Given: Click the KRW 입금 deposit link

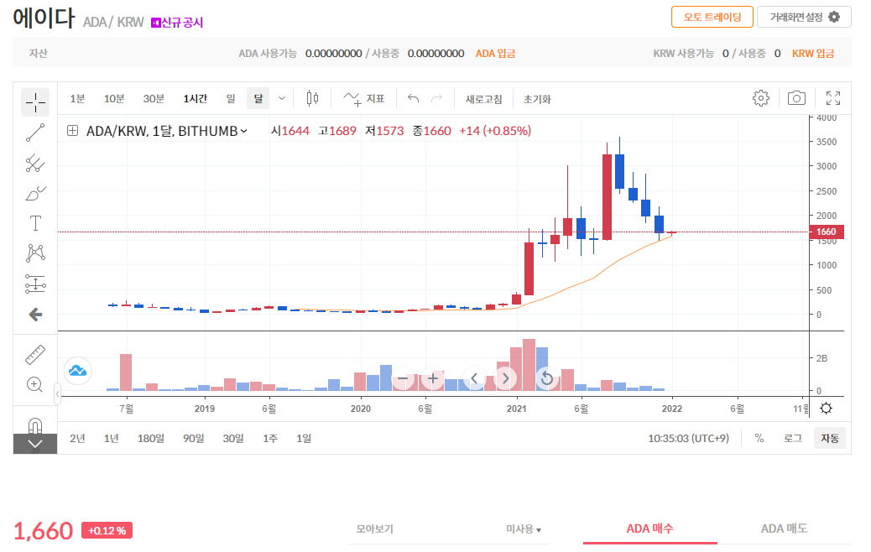Looking at the screenshot, I should [813, 54].
